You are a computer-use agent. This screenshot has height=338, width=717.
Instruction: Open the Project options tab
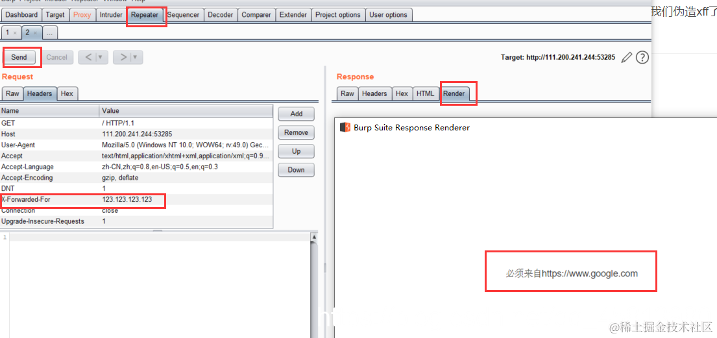coord(338,15)
